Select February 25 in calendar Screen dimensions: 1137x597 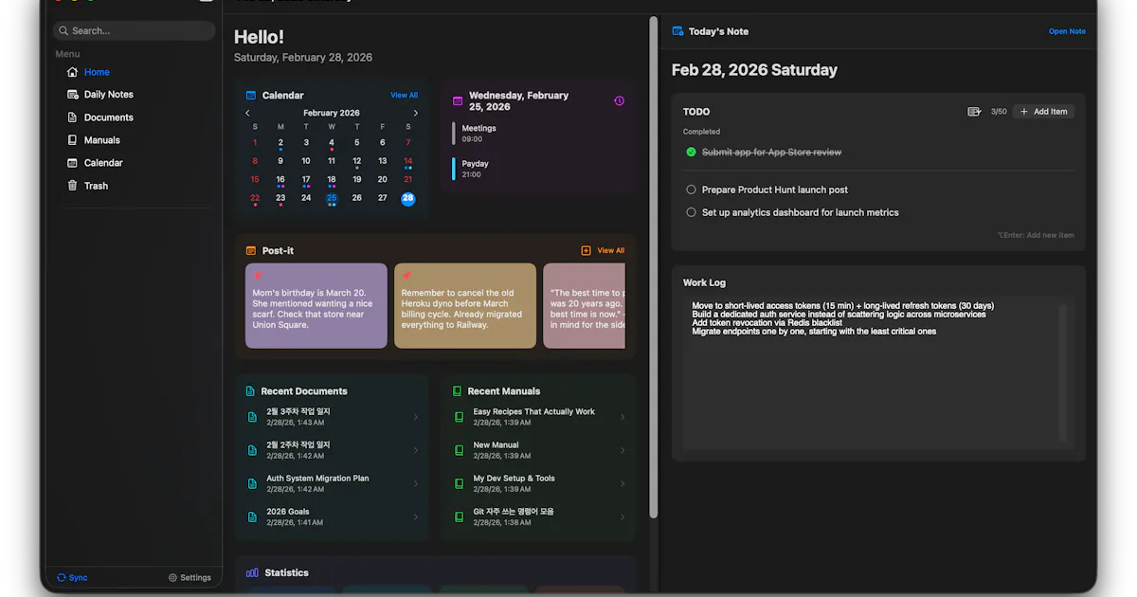click(332, 199)
